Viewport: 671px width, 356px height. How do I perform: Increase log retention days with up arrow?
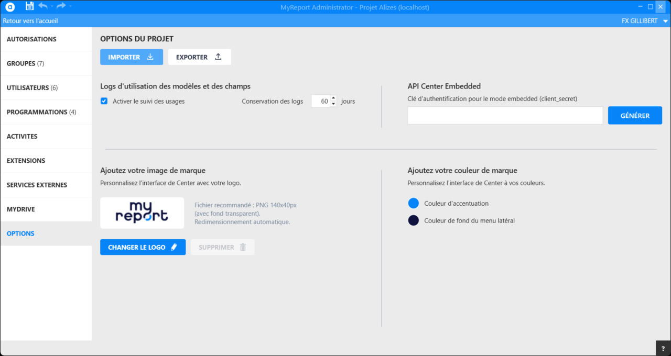coord(333,98)
